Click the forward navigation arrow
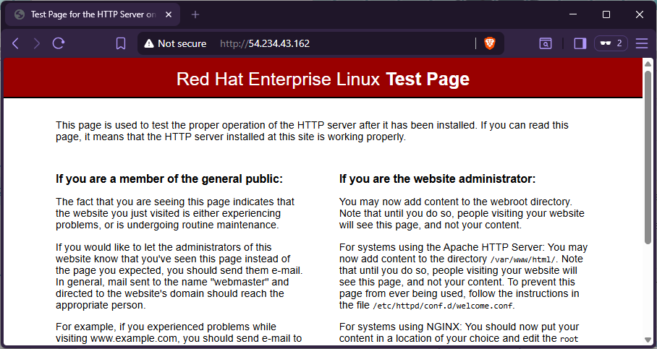This screenshot has height=349, width=657. 36,43
